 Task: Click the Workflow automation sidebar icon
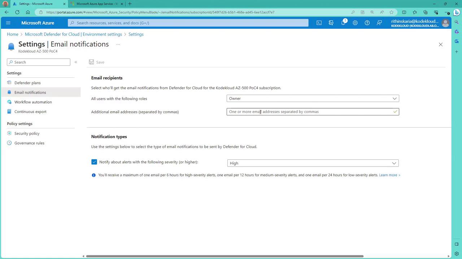pyautogui.click(x=9, y=102)
